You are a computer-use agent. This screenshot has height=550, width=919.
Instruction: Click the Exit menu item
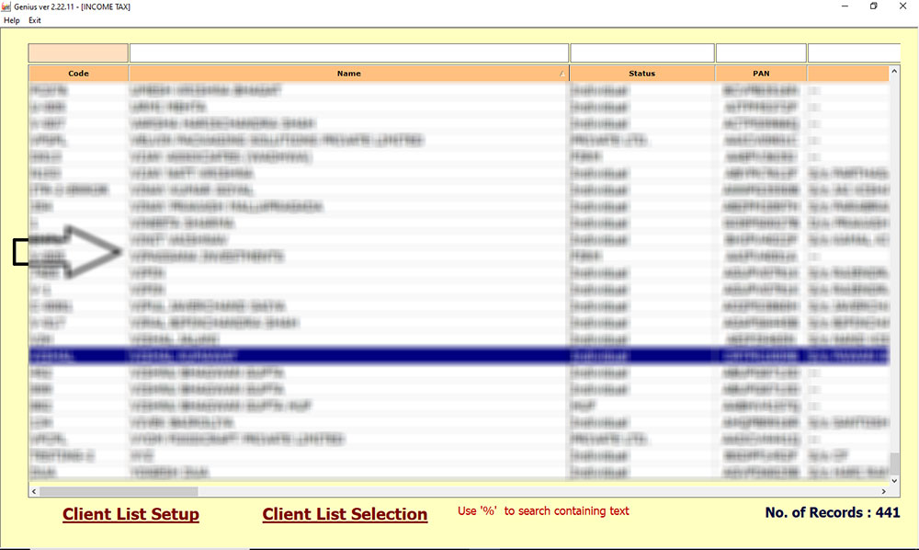[34, 19]
